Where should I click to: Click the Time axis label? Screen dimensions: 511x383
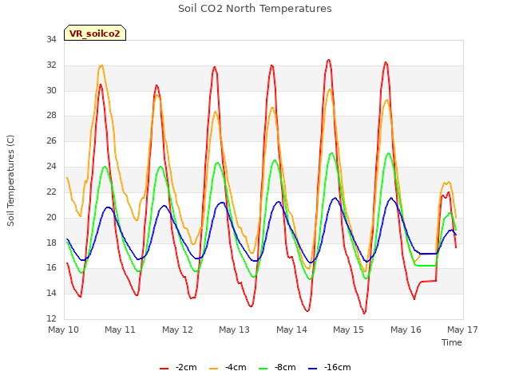click(452, 342)
